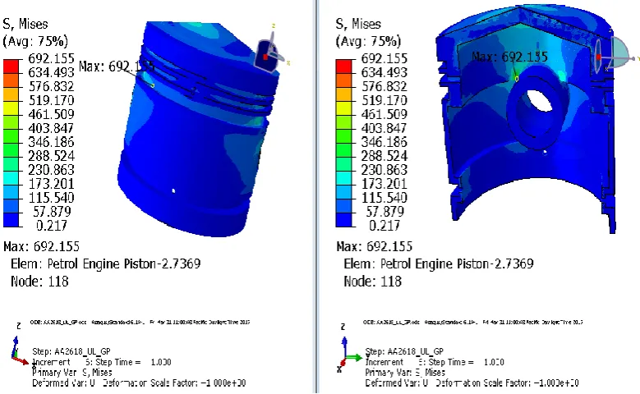Click 'Max: 692.155' below right legend
Image resolution: width=640 pixels, height=394 pixels.
coord(375,247)
